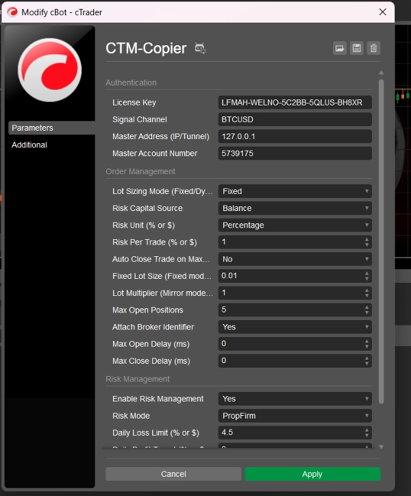Click the Signal Channel field with BTCUSD

[295, 120]
